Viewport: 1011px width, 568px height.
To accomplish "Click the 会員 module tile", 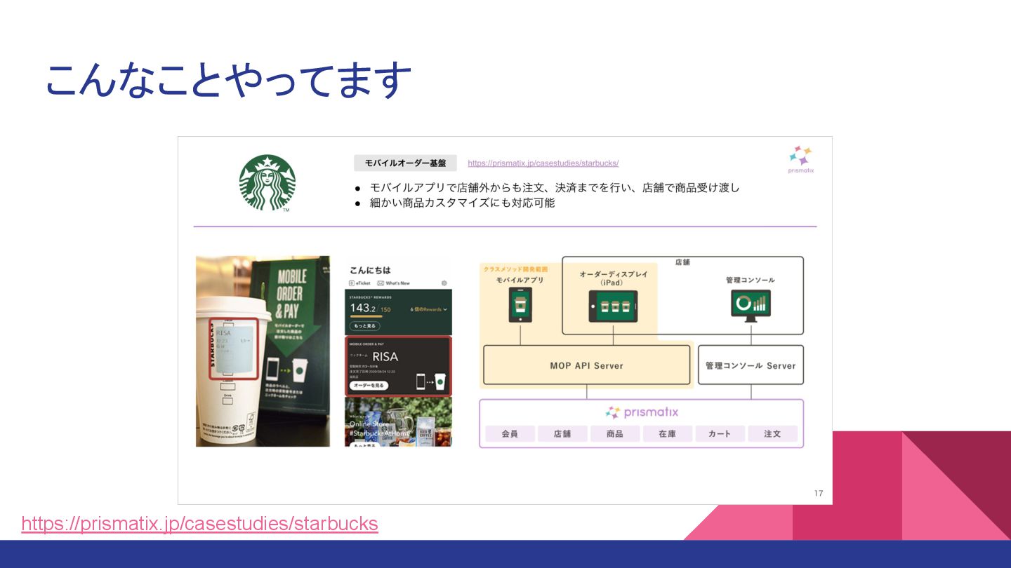I will (510, 434).
